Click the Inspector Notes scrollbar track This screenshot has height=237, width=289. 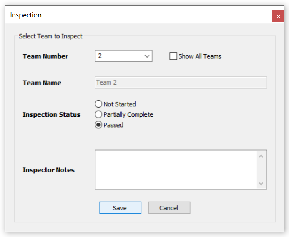click(x=261, y=170)
